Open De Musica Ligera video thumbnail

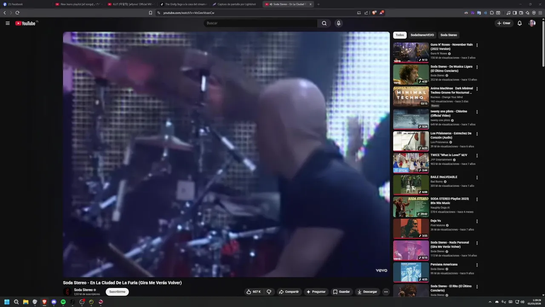pyautogui.click(x=411, y=74)
